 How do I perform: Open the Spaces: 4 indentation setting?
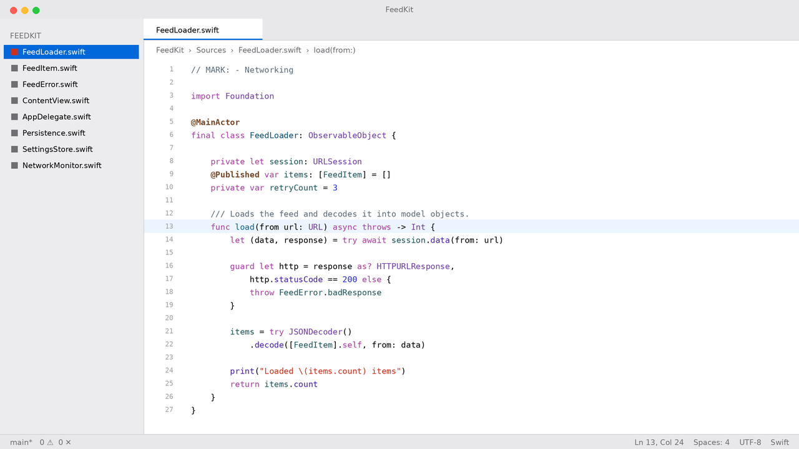pyautogui.click(x=712, y=442)
